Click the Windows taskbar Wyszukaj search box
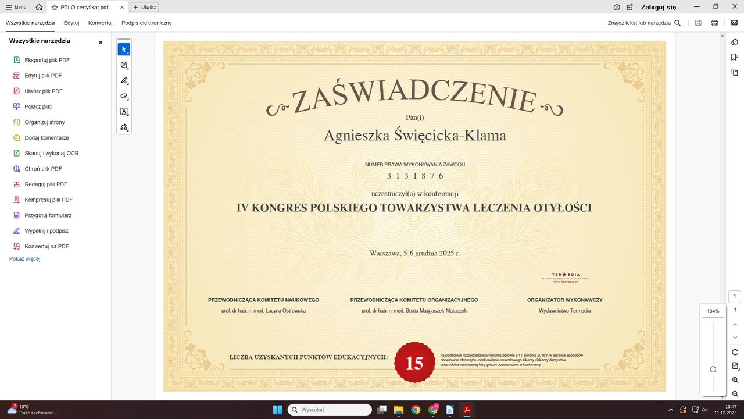 pos(330,410)
